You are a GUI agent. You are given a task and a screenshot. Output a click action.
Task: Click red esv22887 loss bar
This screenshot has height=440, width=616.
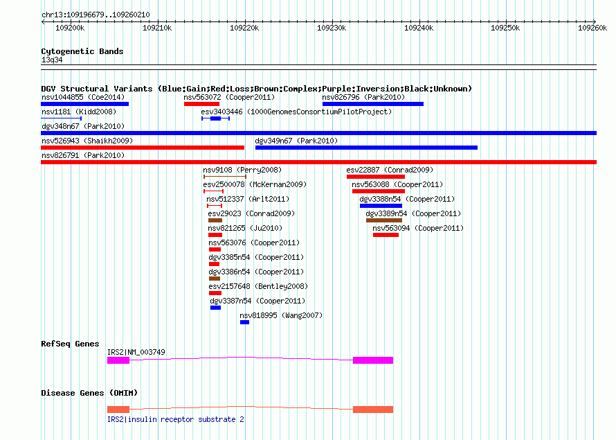(x=376, y=177)
